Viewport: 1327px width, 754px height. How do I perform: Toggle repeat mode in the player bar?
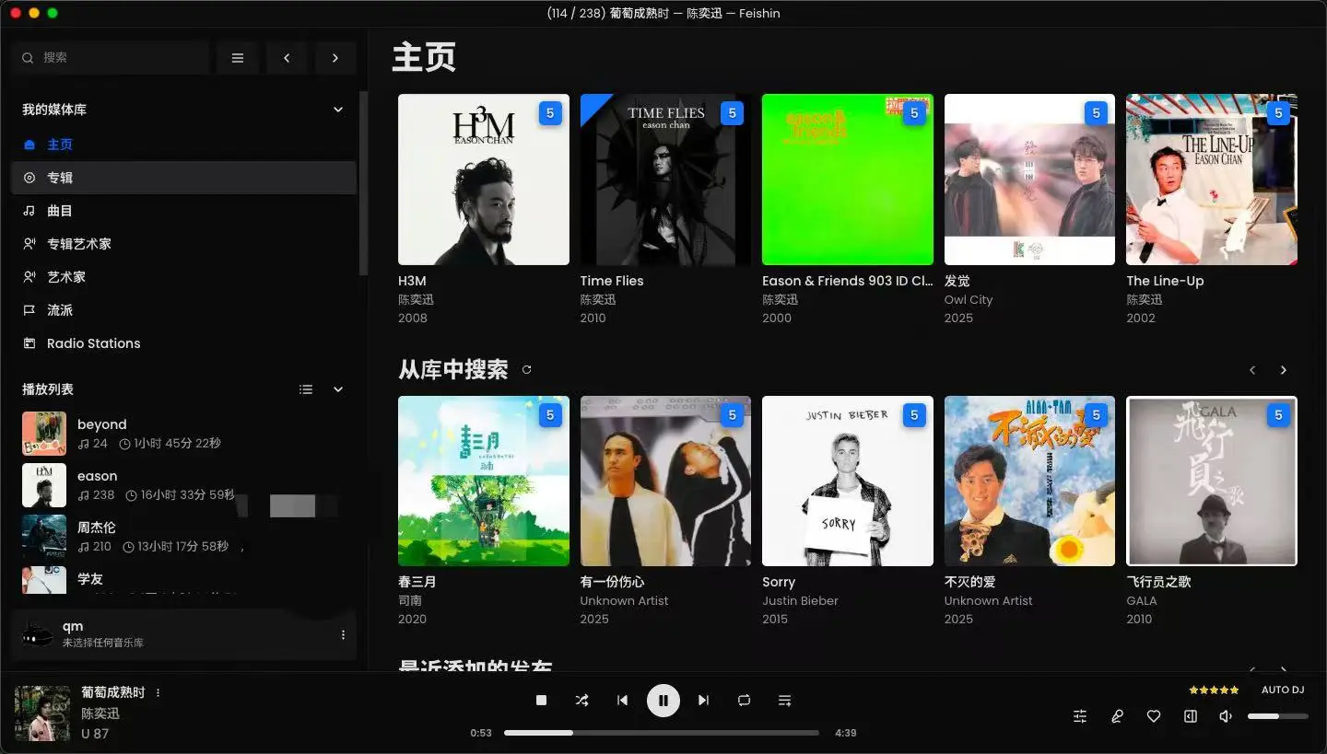(745, 701)
